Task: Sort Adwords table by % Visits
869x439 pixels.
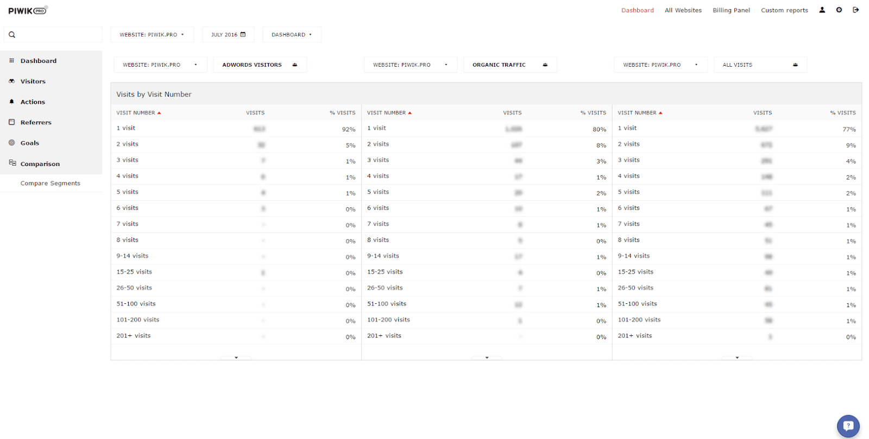Action: pyautogui.click(x=342, y=113)
